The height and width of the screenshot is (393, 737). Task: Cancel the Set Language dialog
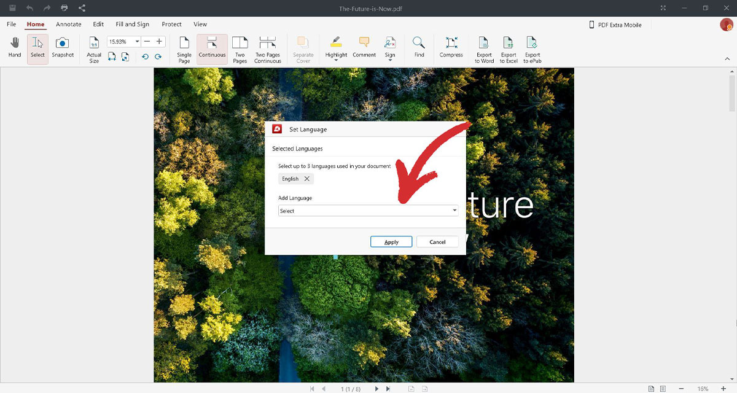pos(437,242)
